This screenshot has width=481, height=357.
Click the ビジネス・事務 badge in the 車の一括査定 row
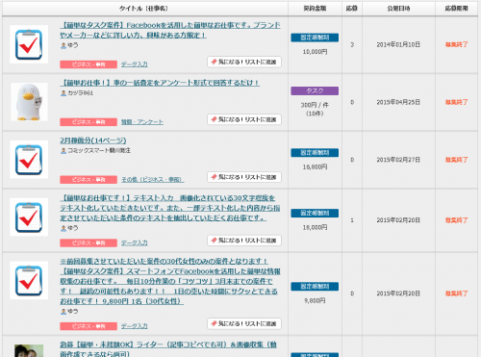(x=89, y=122)
